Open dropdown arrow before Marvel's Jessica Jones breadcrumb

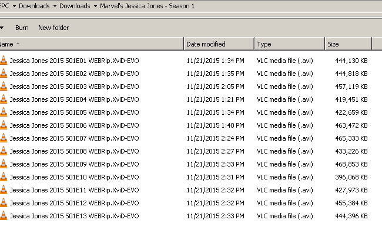point(95,6)
